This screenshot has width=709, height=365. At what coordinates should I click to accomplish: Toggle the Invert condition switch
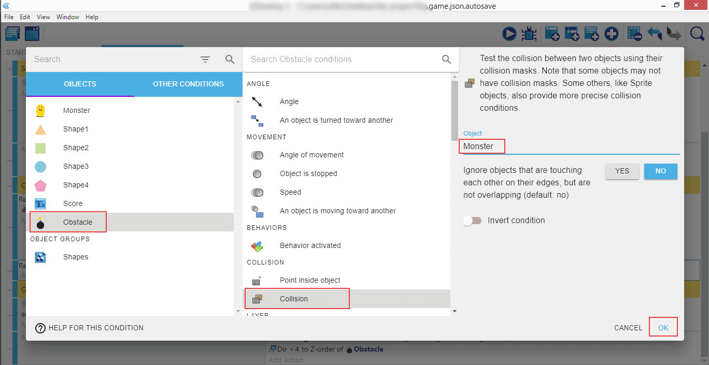pos(472,221)
